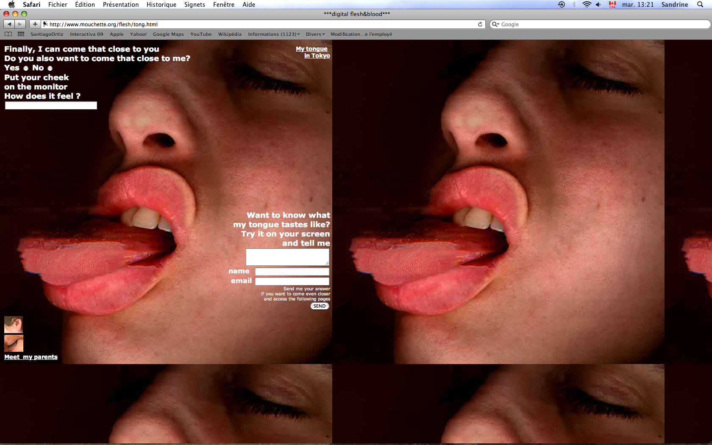Go back with the back arrow button
The height and width of the screenshot is (445, 712).
(9, 24)
